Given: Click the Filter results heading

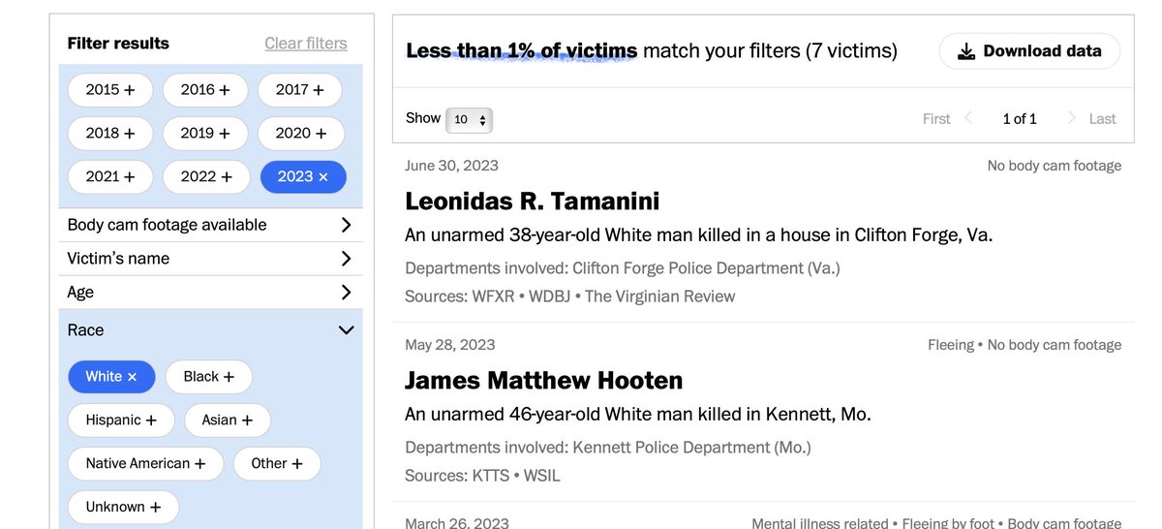Looking at the screenshot, I should 118,44.
